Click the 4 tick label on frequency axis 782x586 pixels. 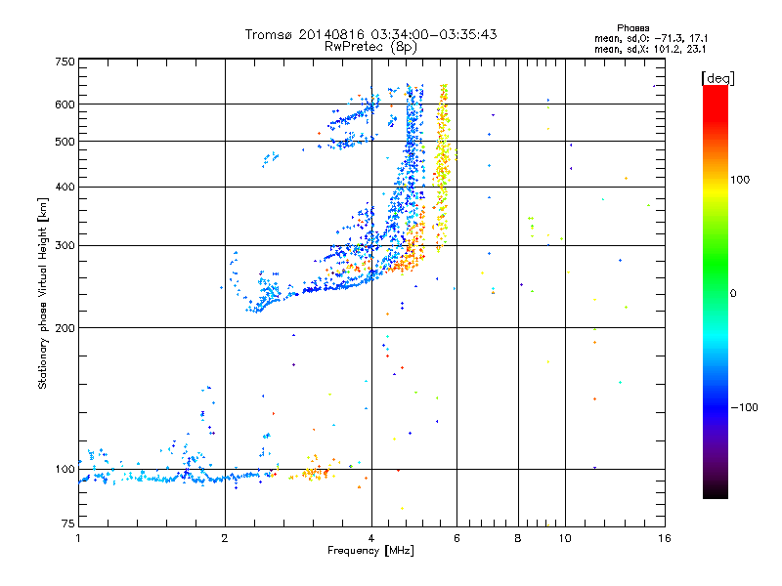pyautogui.click(x=371, y=538)
